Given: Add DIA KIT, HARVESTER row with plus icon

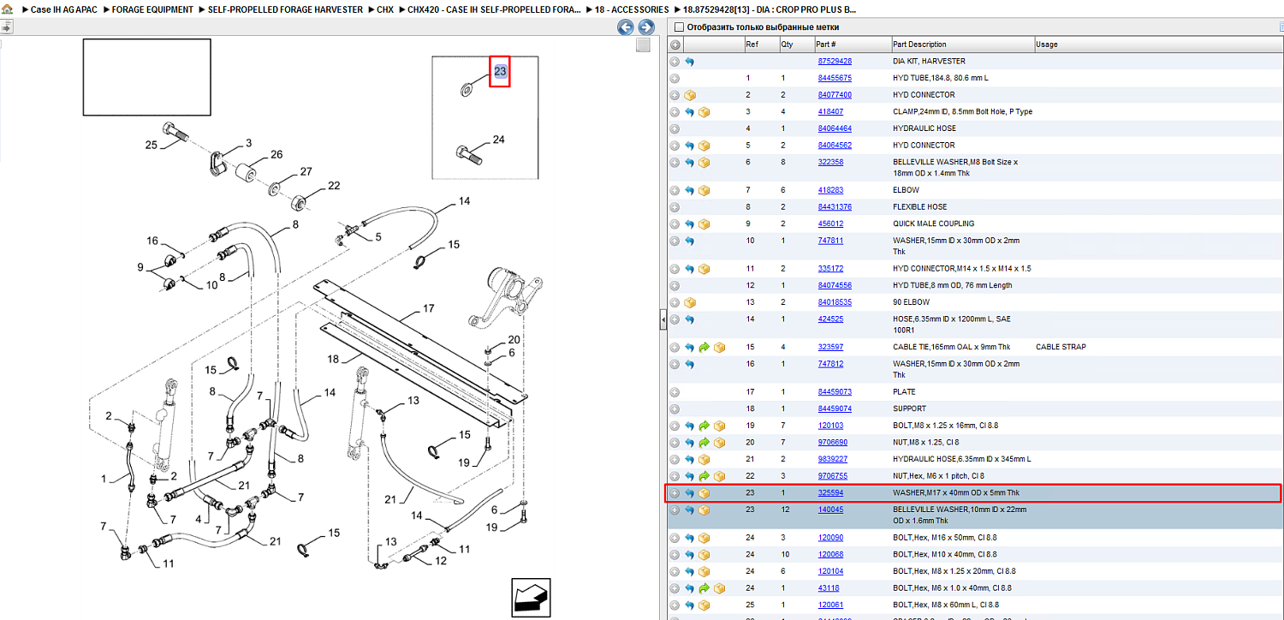Looking at the screenshot, I should [x=675, y=62].
